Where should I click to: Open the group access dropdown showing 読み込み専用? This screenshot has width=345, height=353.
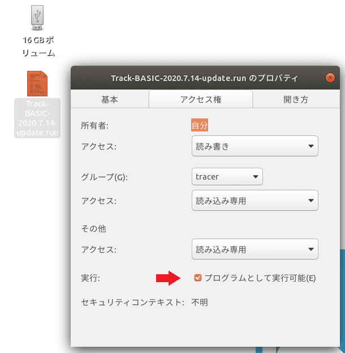[x=255, y=201]
